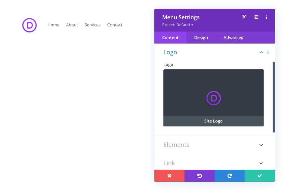Expand the Elements section
The width and height of the screenshot is (291, 191).
261,145
